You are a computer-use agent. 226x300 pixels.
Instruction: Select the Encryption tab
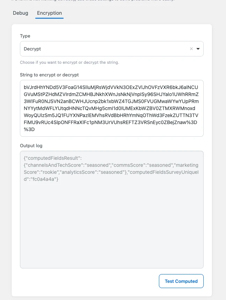tap(49, 13)
